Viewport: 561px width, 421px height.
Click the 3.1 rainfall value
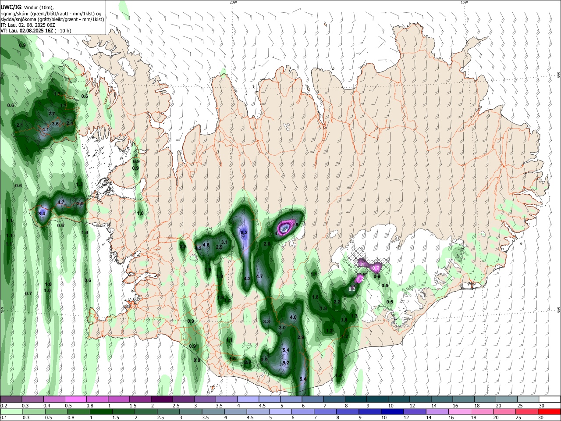tap(224, 242)
